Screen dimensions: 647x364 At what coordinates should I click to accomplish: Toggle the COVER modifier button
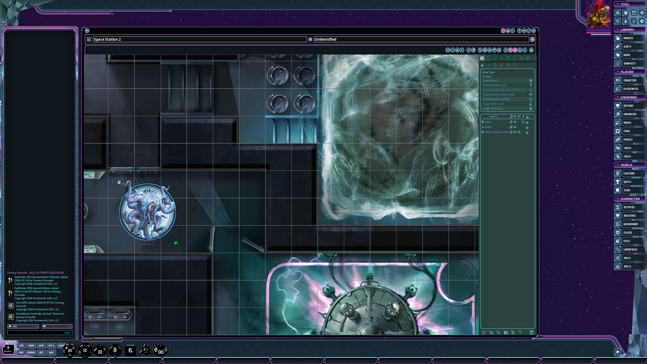(x=31, y=346)
